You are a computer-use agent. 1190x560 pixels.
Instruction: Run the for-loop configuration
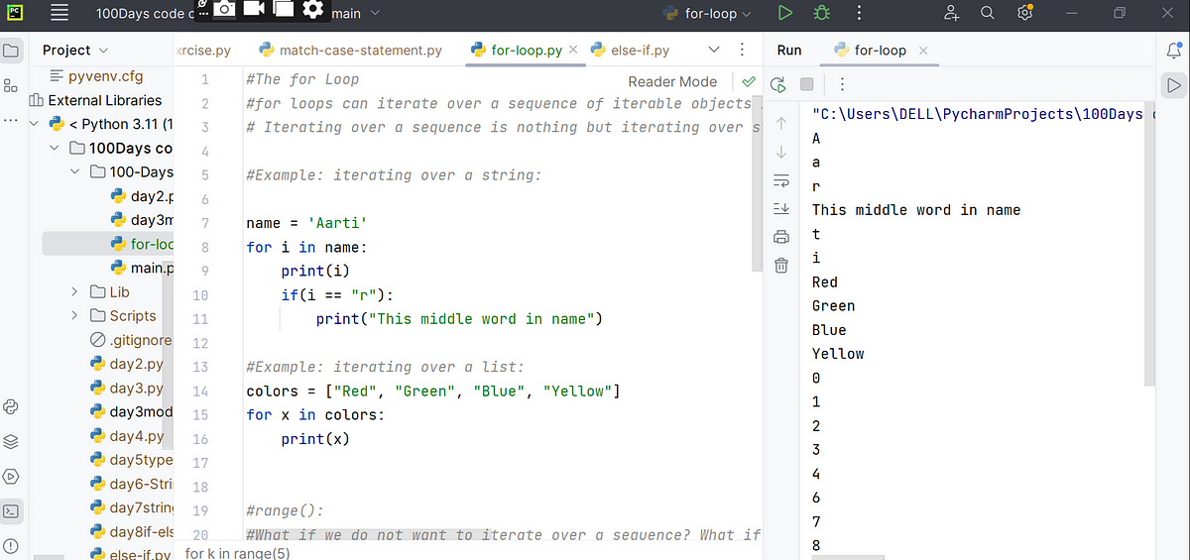pyautogui.click(x=784, y=14)
